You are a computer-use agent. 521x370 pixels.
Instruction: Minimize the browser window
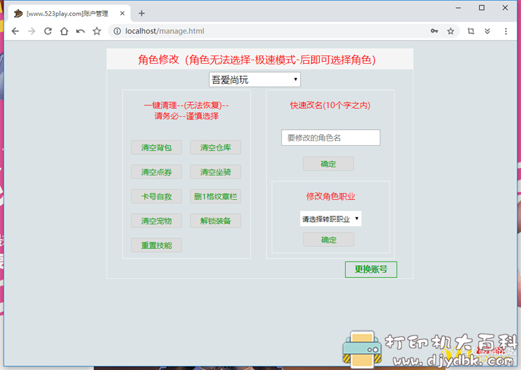coord(458,8)
